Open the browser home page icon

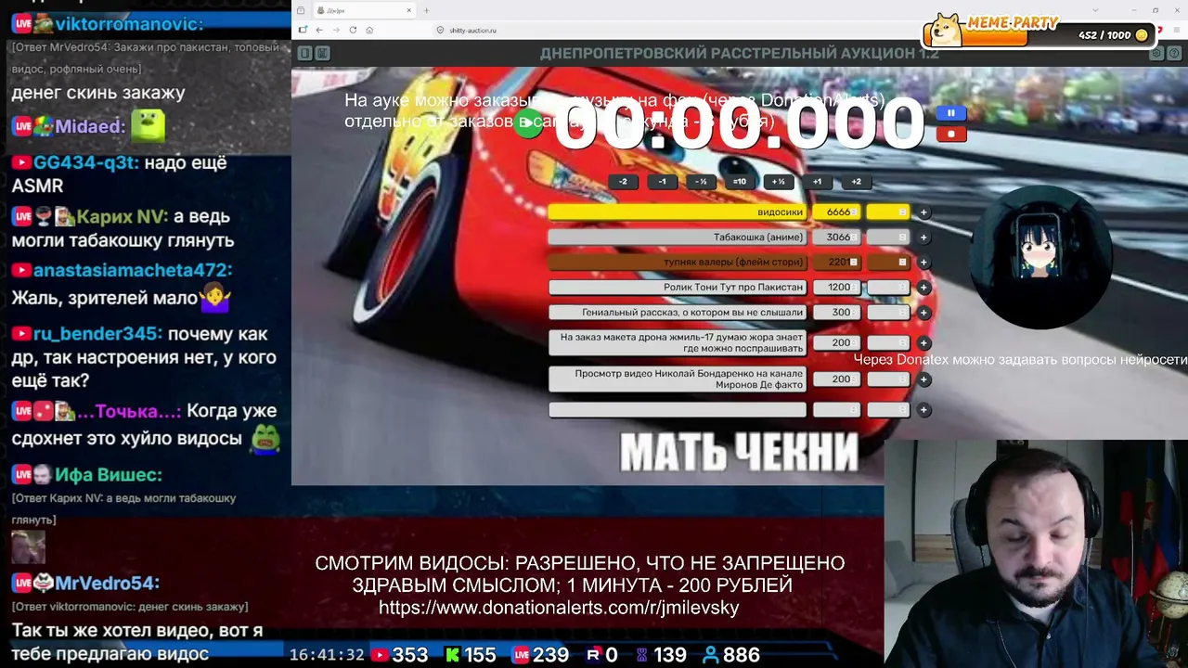tap(369, 30)
